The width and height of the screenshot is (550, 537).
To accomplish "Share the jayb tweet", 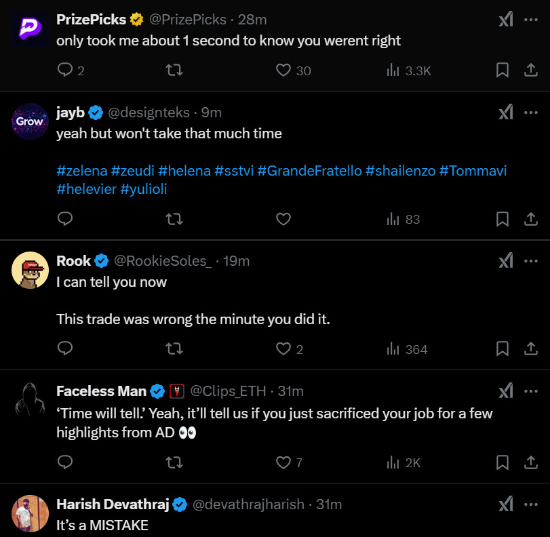I will coord(531,219).
